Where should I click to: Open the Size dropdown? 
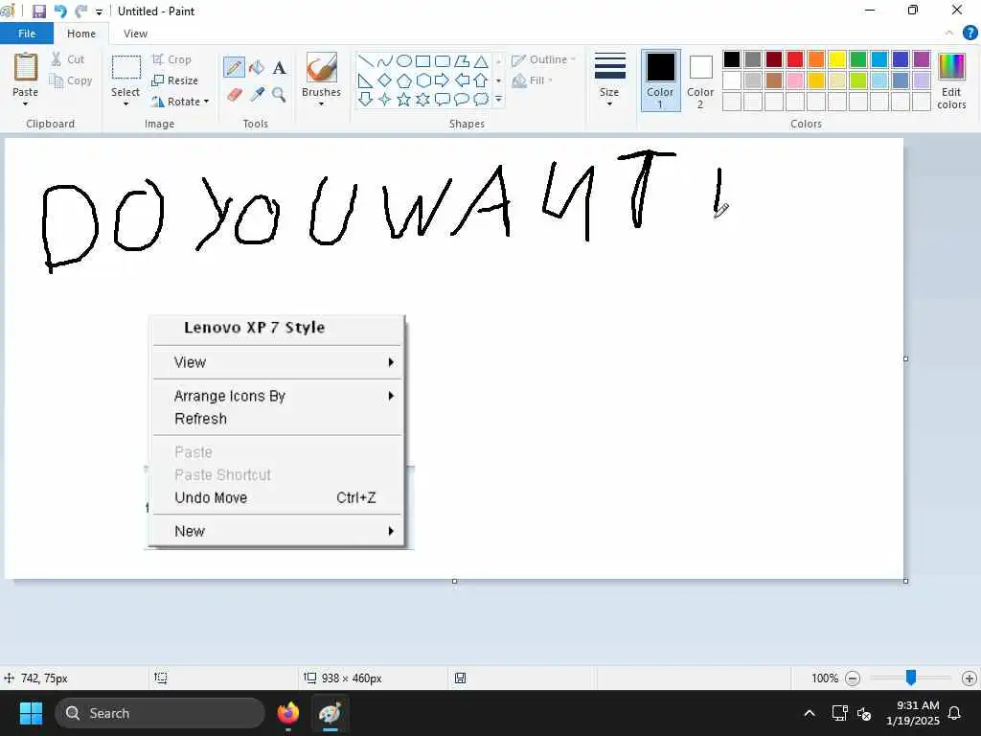point(609,80)
